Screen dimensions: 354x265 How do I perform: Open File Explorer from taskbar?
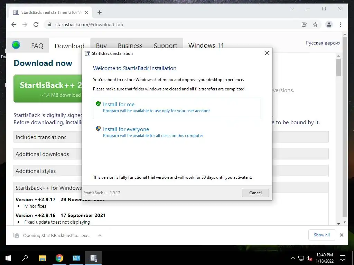pos(42,258)
